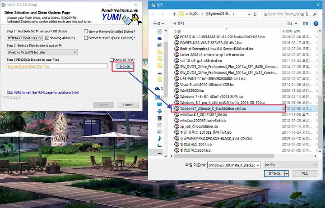The width and height of the screenshot is (325, 208).
Task: Uncheck the 'Showing All Drives' checkbox
Action: [x=47, y=38]
